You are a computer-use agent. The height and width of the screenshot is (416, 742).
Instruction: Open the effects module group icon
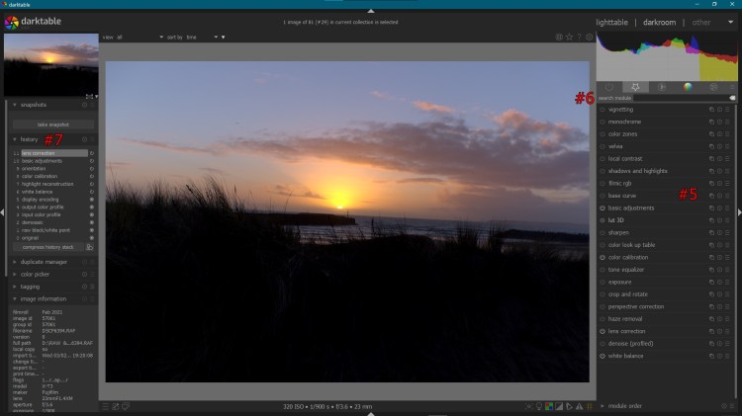tap(712, 87)
